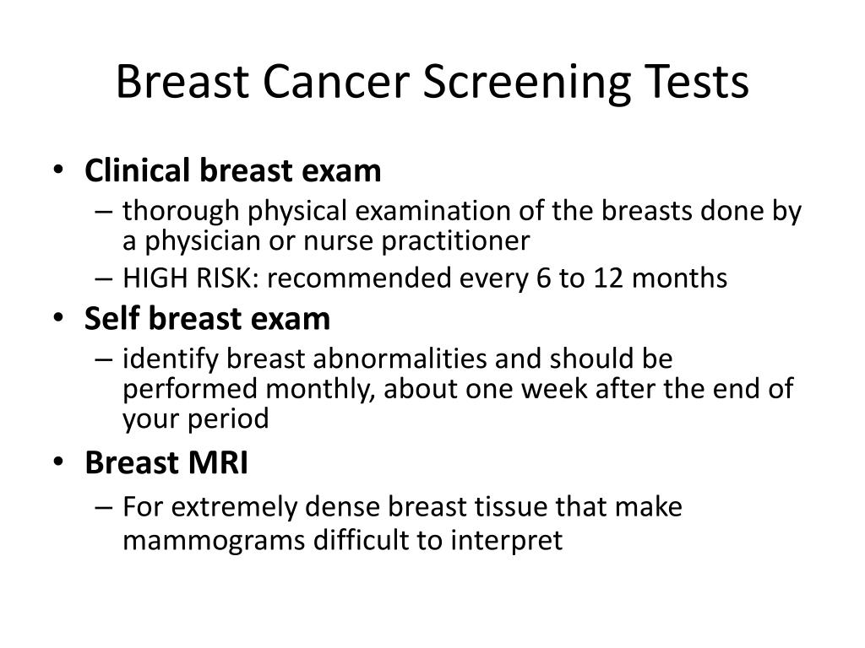This screenshot has height=648, width=865.
Task: Click the word Screening in the title
Action: tap(526, 83)
